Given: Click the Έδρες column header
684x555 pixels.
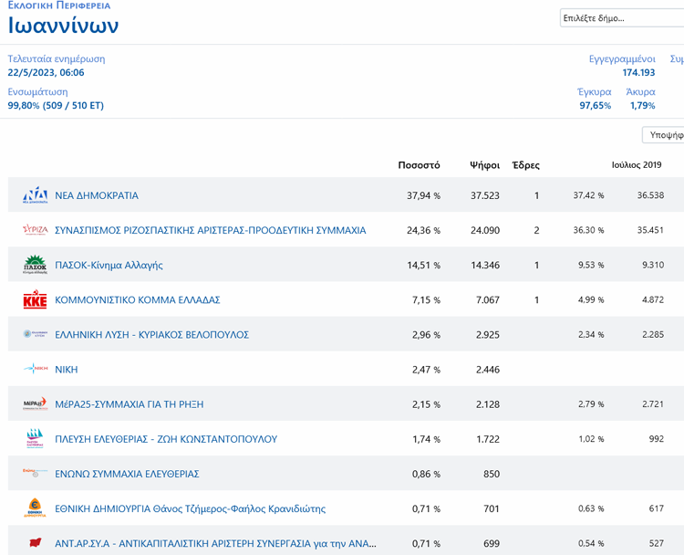Looking at the screenshot, I should 525,165.
